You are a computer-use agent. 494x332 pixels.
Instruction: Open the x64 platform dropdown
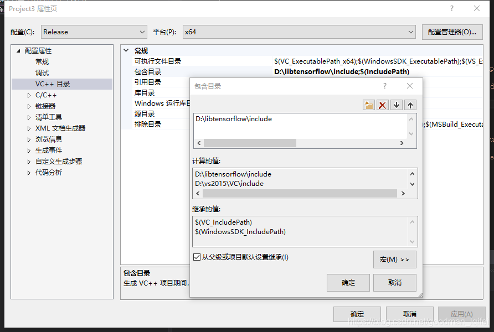[x=410, y=32]
